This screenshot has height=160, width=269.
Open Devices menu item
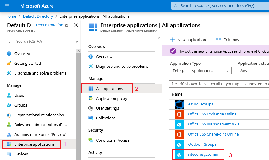[21, 154]
